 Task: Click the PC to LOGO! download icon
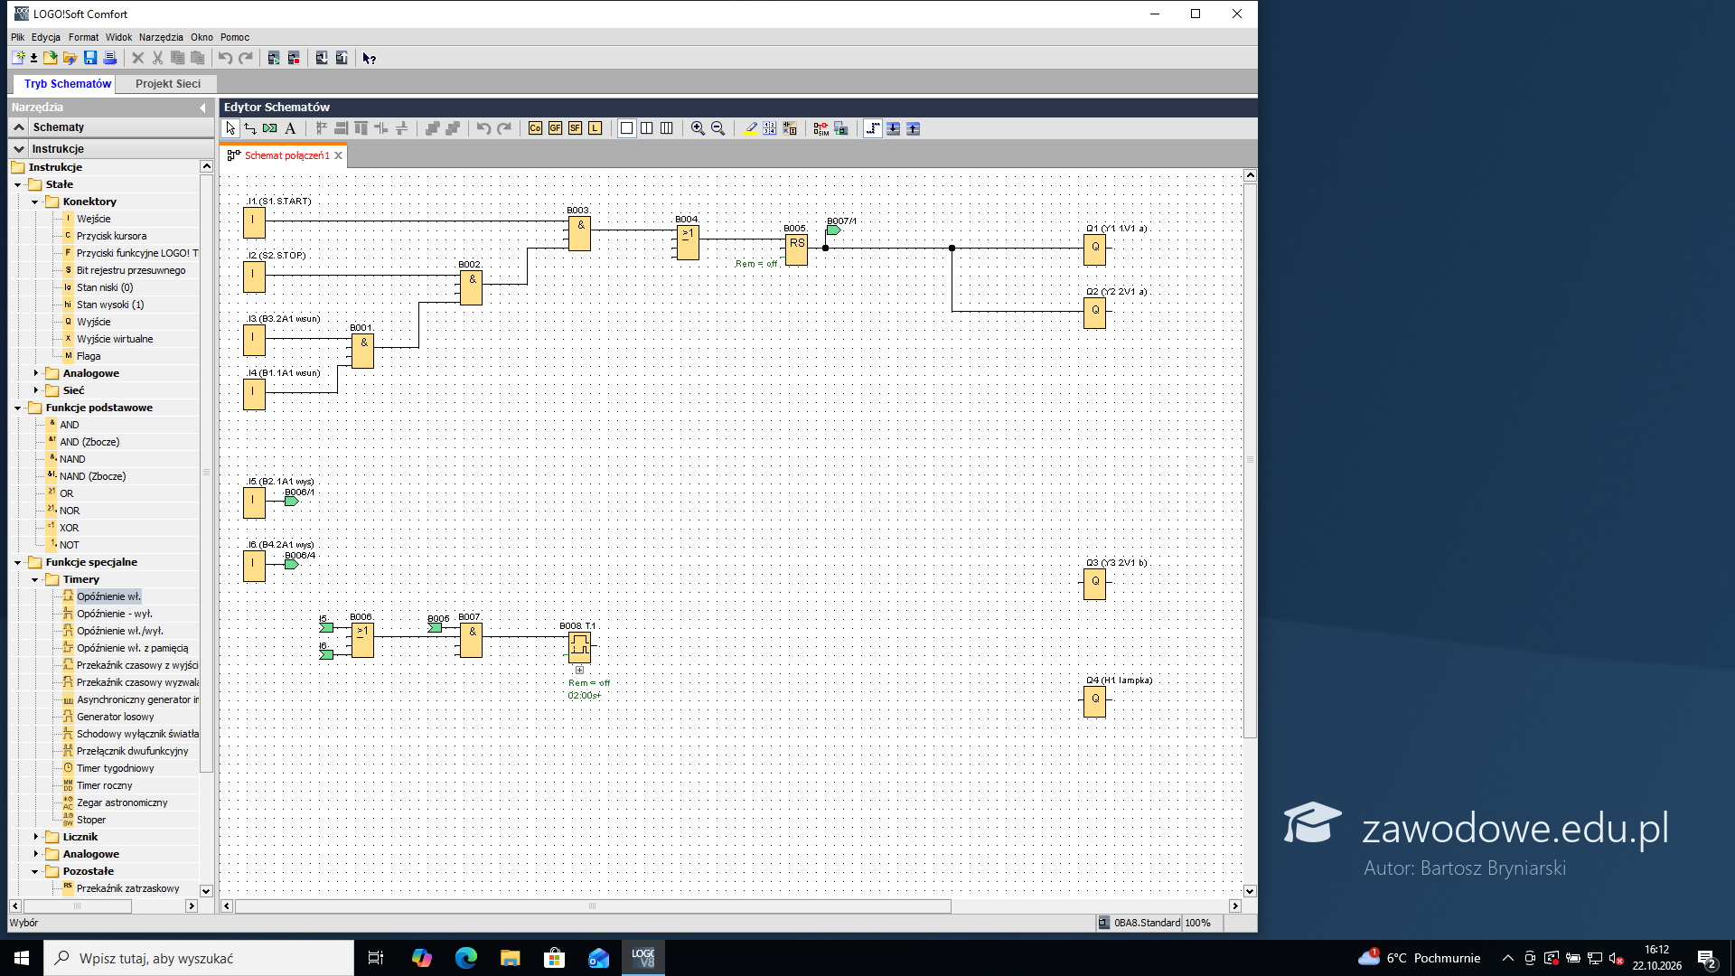tap(322, 58)
